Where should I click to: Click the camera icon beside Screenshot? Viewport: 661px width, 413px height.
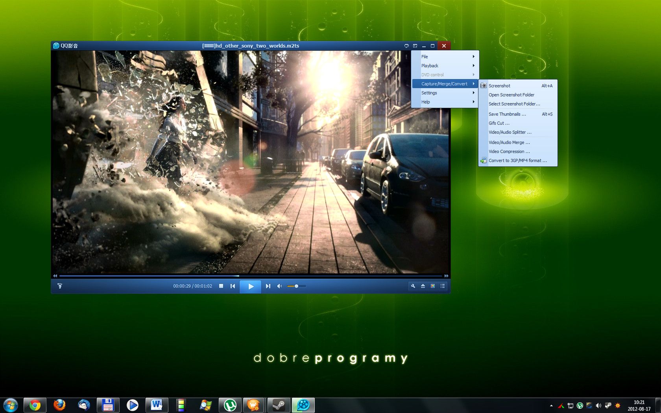[x=484, y=86]
